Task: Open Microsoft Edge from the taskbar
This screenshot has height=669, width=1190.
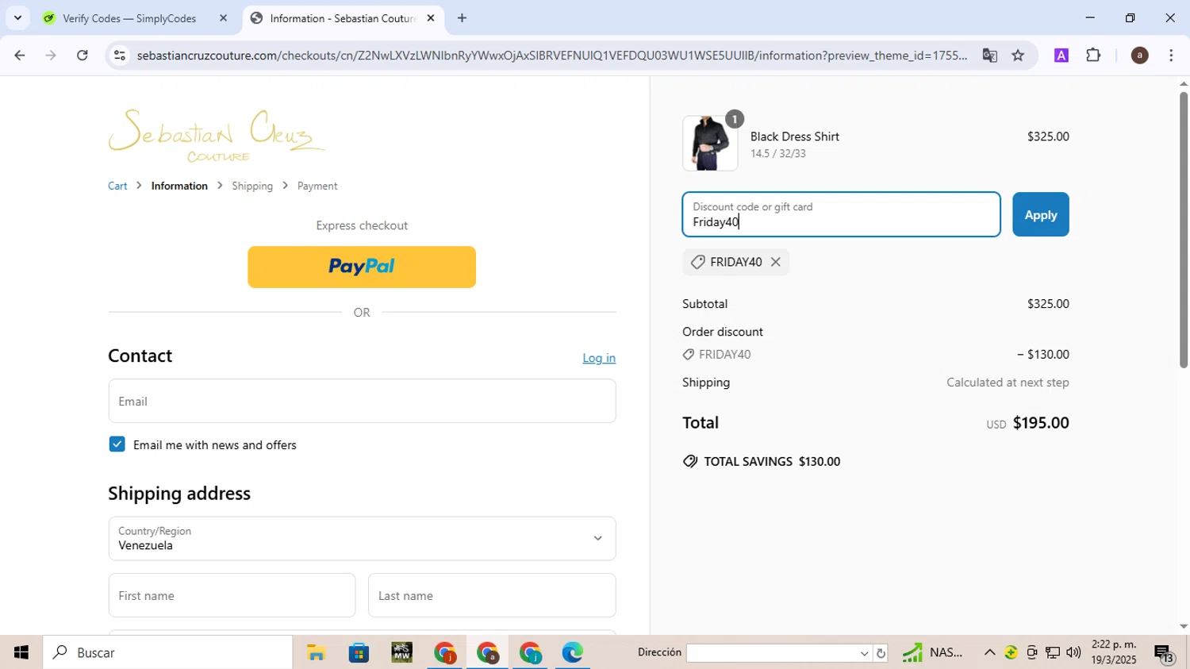Action: point(573,652)
